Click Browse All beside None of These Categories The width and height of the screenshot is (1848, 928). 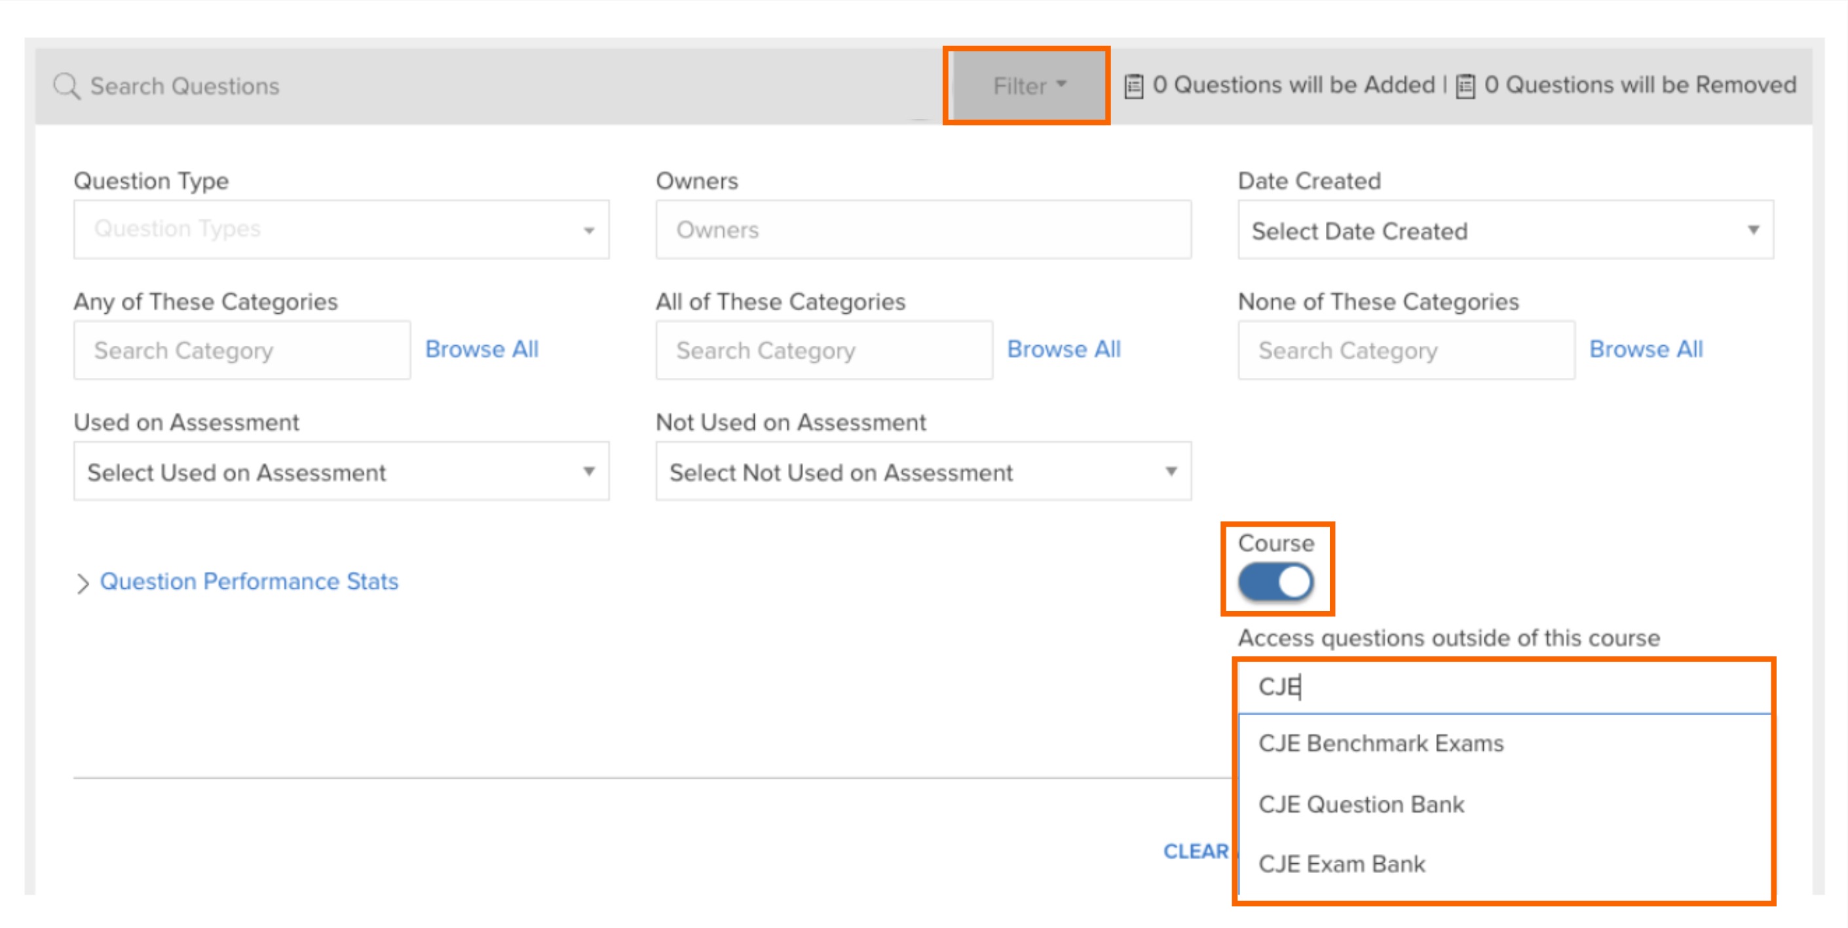click(1647, 349)
